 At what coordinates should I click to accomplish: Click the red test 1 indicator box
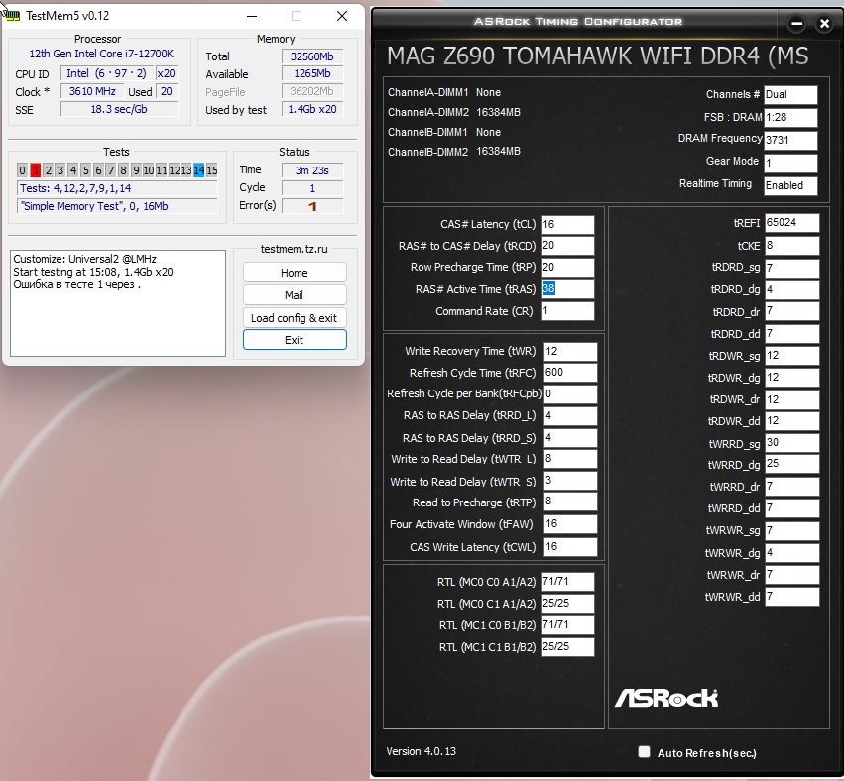pos(36,170)
